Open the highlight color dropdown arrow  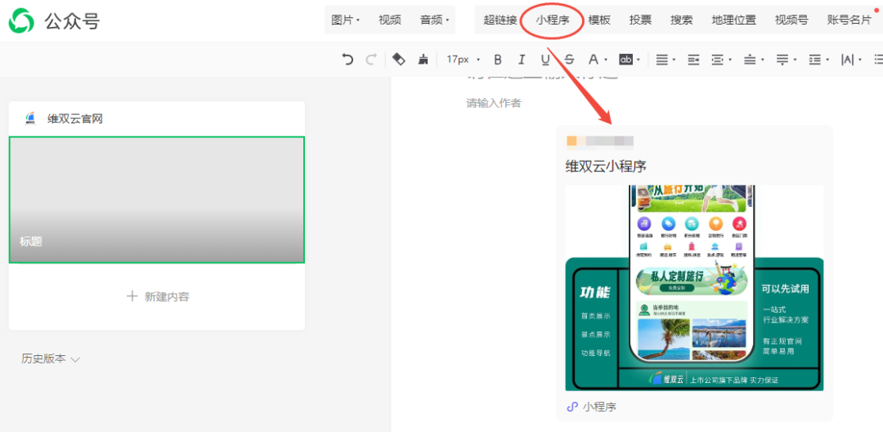[x=638, y=60]
